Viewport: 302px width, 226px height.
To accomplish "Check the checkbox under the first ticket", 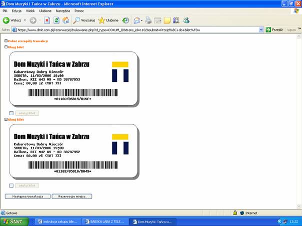I will (x=11, y=113).
